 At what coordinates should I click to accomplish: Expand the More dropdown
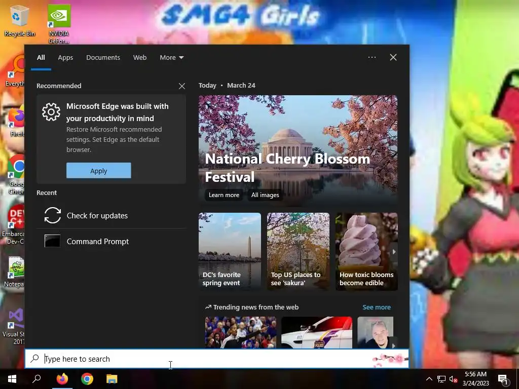click(x=171, y=58)
